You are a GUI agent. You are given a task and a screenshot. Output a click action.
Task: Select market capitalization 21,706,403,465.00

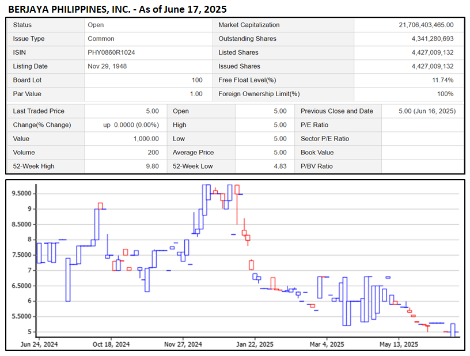click(426, 25)
